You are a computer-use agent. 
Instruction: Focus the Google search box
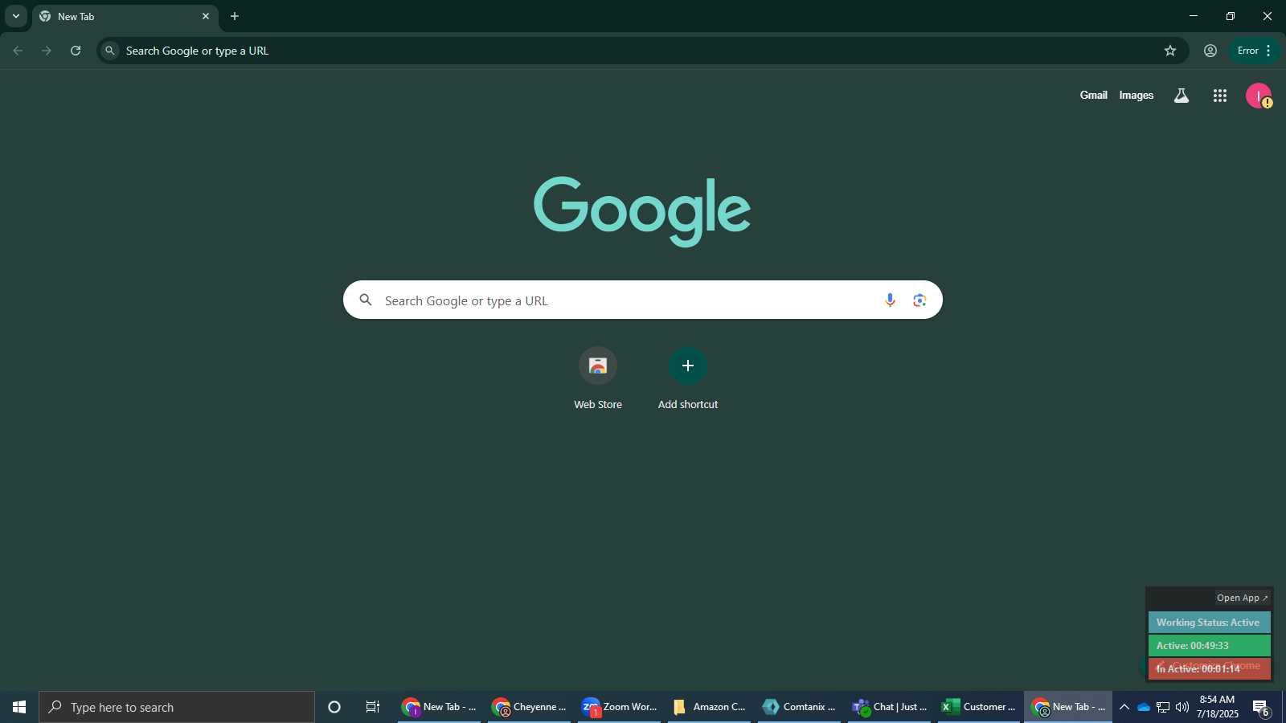pyautogui.click(x=643, y=300)
